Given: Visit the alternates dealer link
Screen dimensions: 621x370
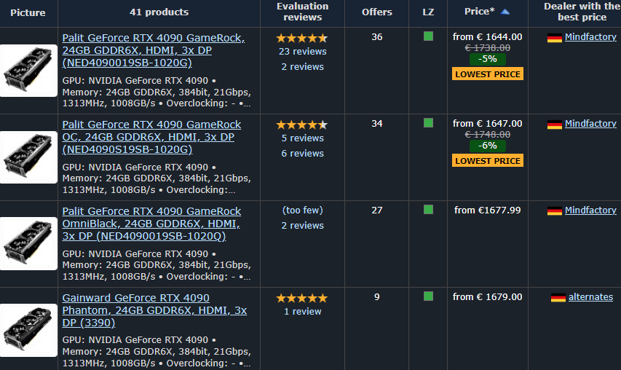Looking at the screenshot, I should [x=590, y=296].
